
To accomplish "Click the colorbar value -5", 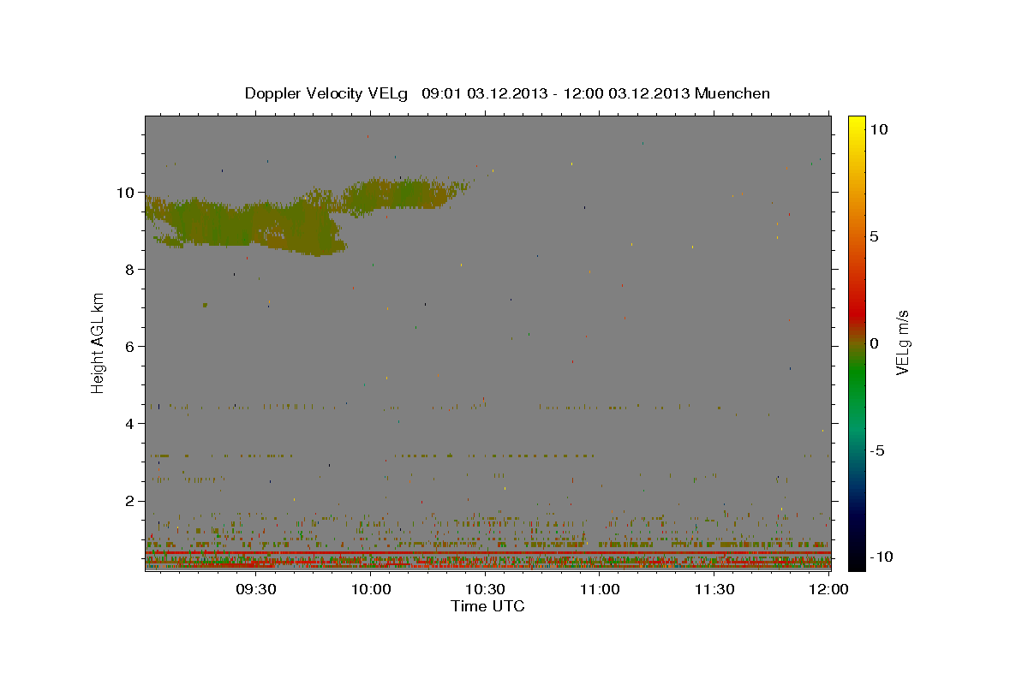I will [876, 450].
